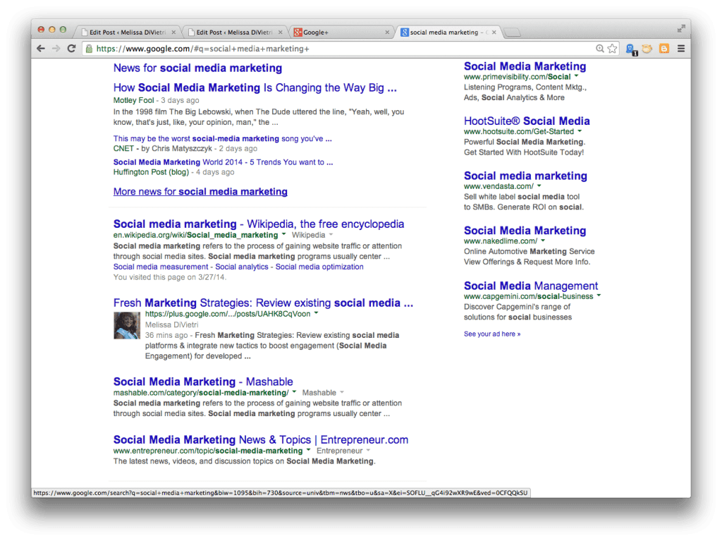Click "More news for social media marketing" link
The width and height of the screenshot is (722, 541).
click(x=200, y=192)
